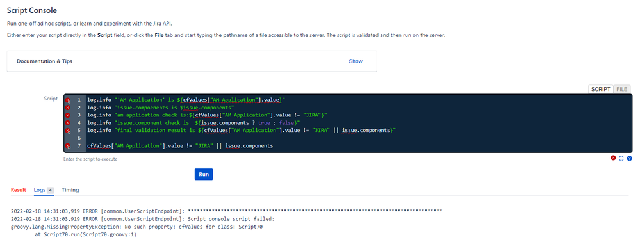Screen dimensions: 640x249
Task: Open the blue help icon below editor
Action: pos(629,159)
